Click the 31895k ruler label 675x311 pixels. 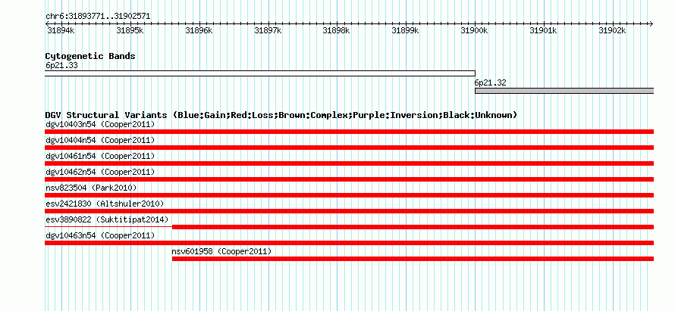130,30
